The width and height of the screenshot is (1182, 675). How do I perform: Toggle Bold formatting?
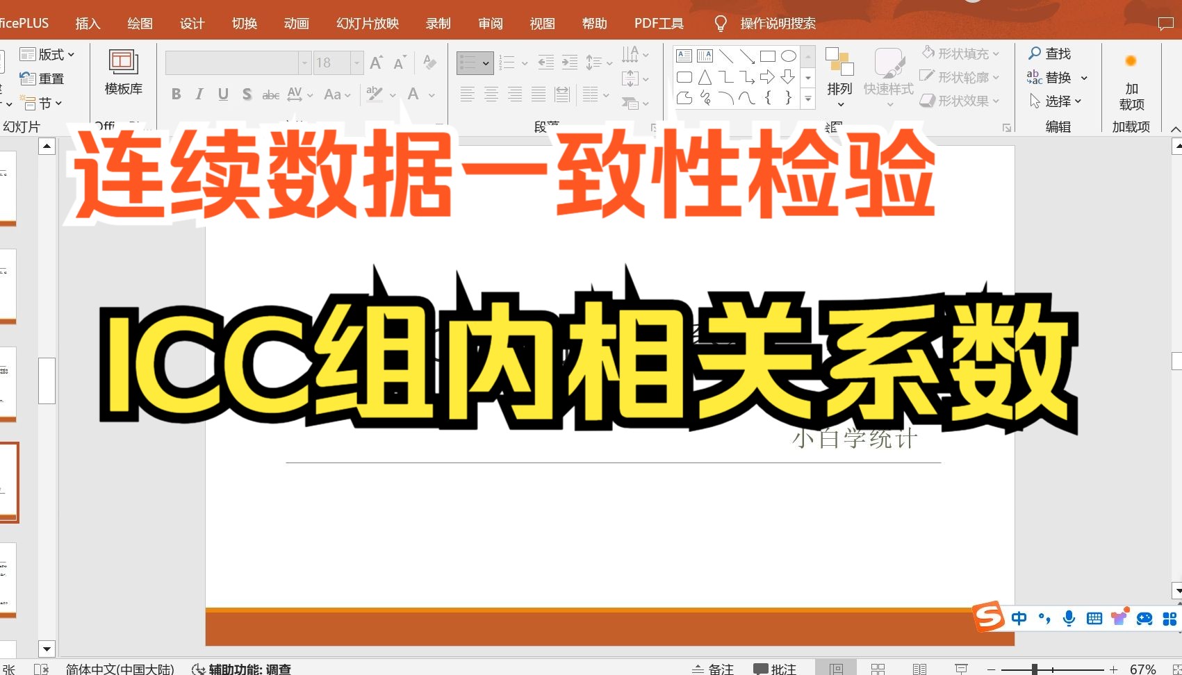[177, 94]
